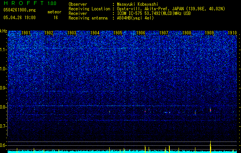Screen dimensions: 241x153
Task: Click the HROFFT program title
Action: click(x=24, y=3)
